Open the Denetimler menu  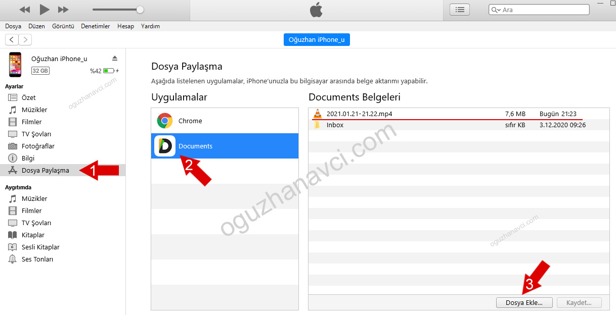tap(95, 26)
